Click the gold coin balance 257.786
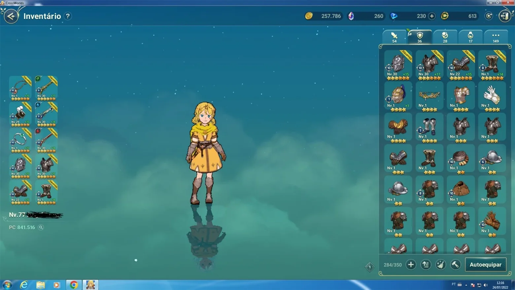The height and width of the screenshot is (290, 515). (x=324, y=16)
